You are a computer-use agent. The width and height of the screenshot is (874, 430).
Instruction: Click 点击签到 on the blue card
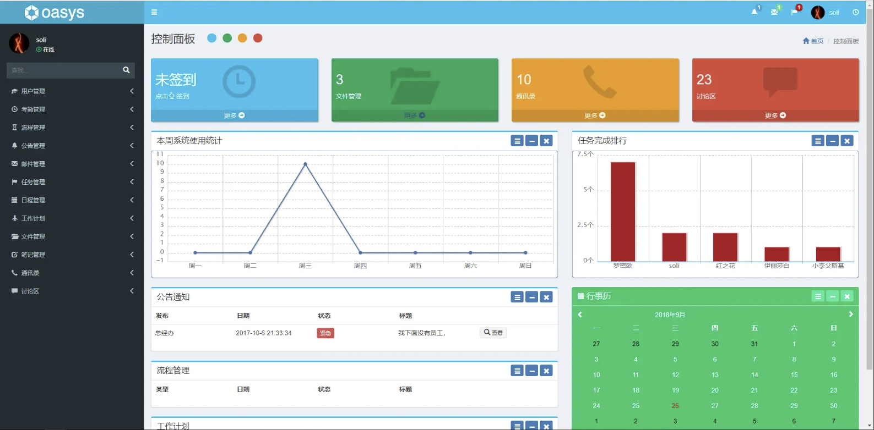[x=172, y=96]
